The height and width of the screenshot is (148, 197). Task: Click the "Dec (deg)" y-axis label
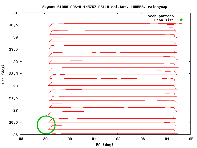pos(3,74)
